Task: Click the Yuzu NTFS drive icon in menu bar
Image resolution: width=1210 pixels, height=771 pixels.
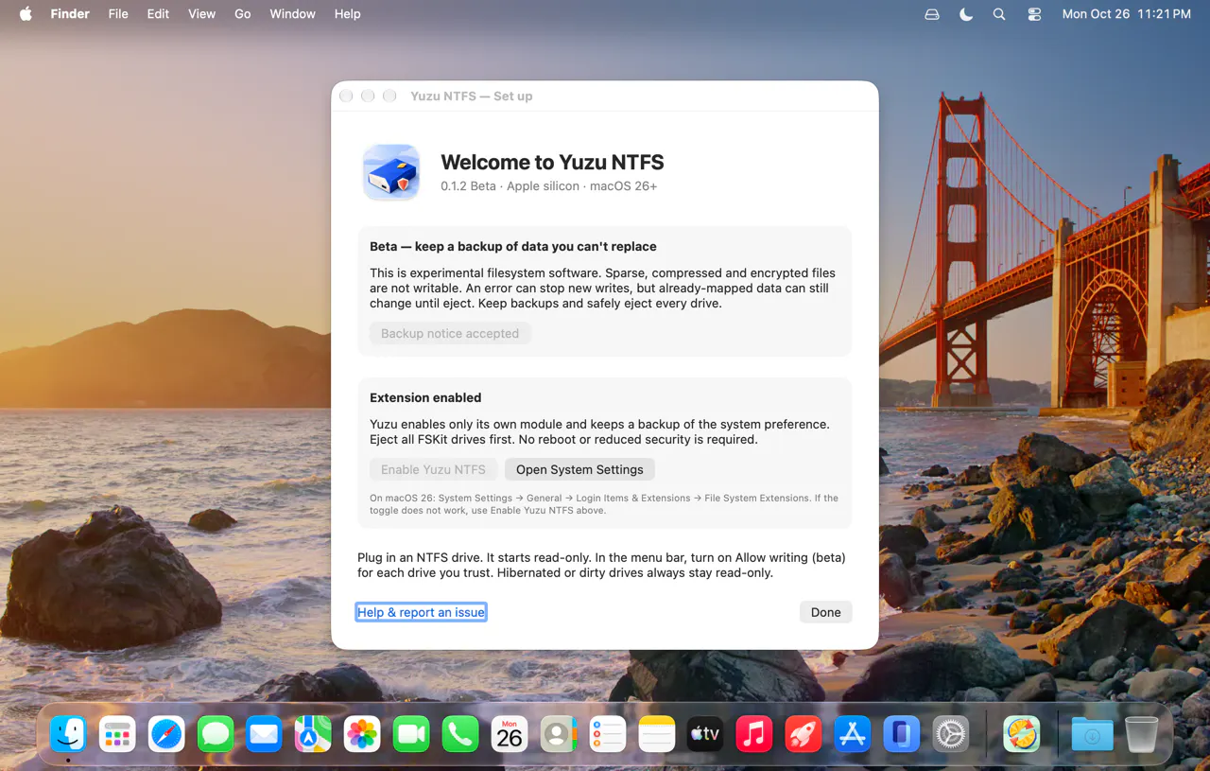Action: 932,14
